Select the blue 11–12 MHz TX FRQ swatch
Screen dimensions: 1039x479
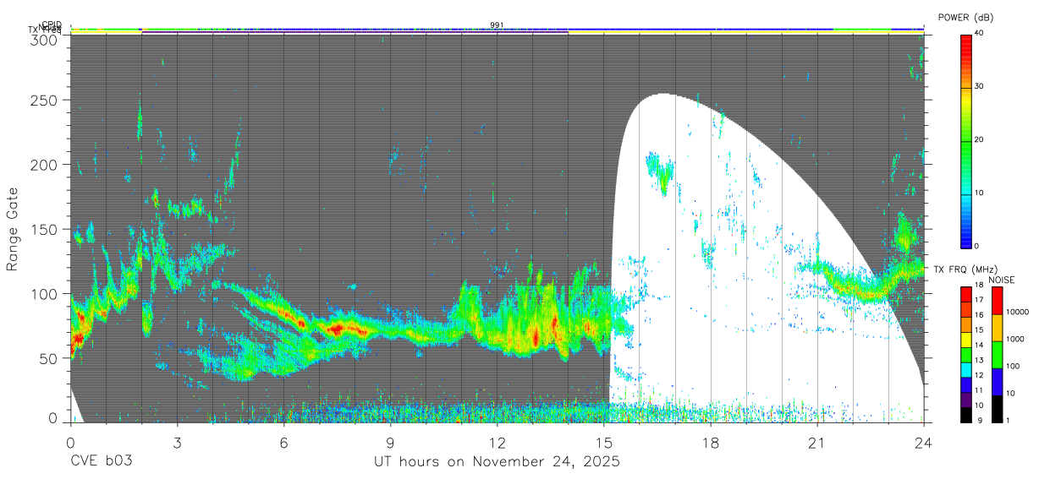coord(965,384)
